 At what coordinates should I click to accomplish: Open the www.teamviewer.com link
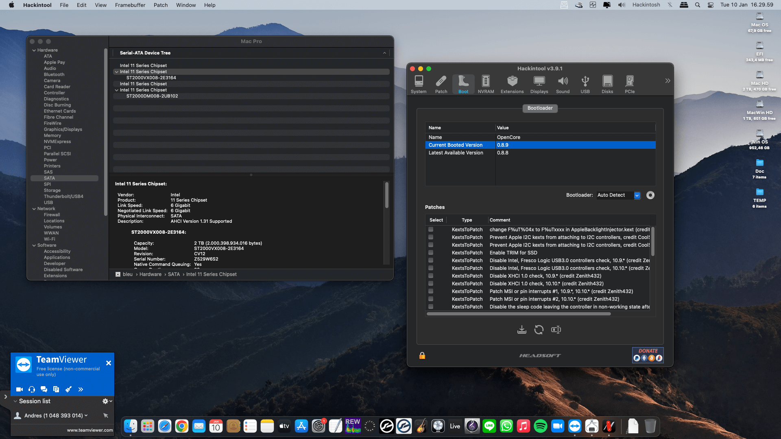pyautogui.click(x=90, y=430)
